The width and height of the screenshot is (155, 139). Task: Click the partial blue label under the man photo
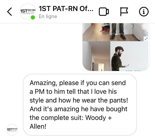click(133, 69)
